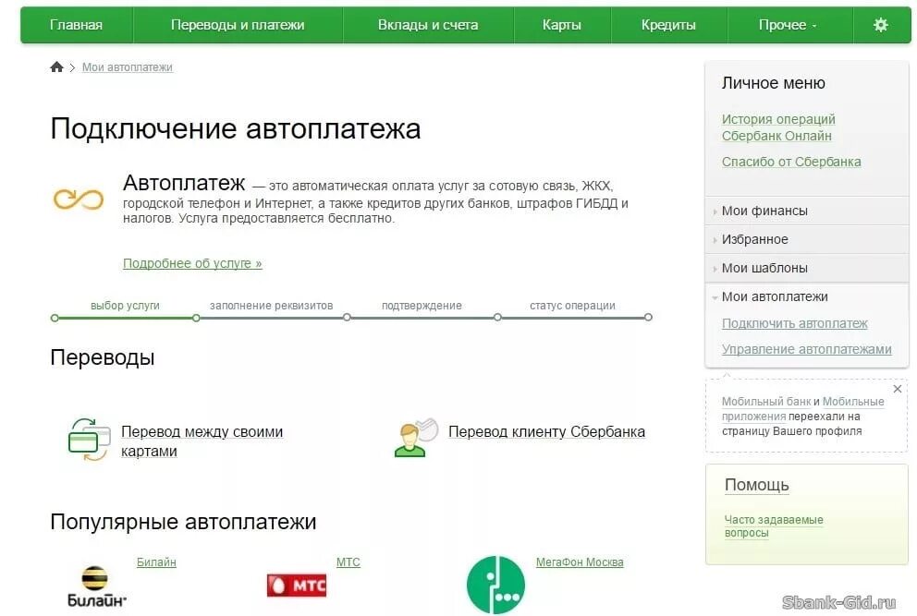The height and width of the screenshot is (616, 917).
Task: Open settings gear icon in navigation bar
Action: point(880,25)
